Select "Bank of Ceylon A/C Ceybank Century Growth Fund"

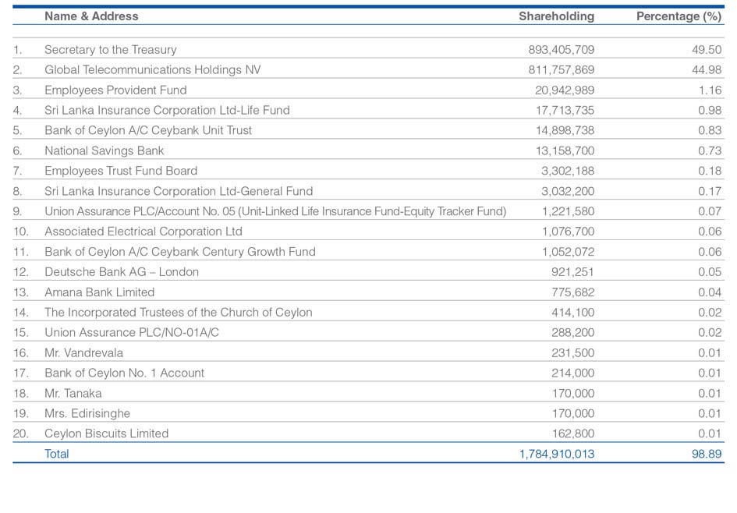point(180,252)
